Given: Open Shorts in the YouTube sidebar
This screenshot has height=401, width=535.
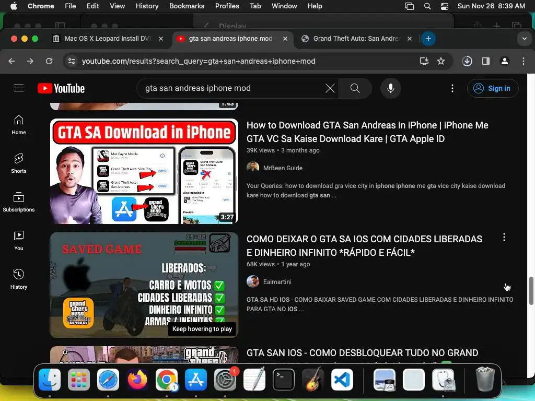Looking at the screenshot, I should 19,163.
